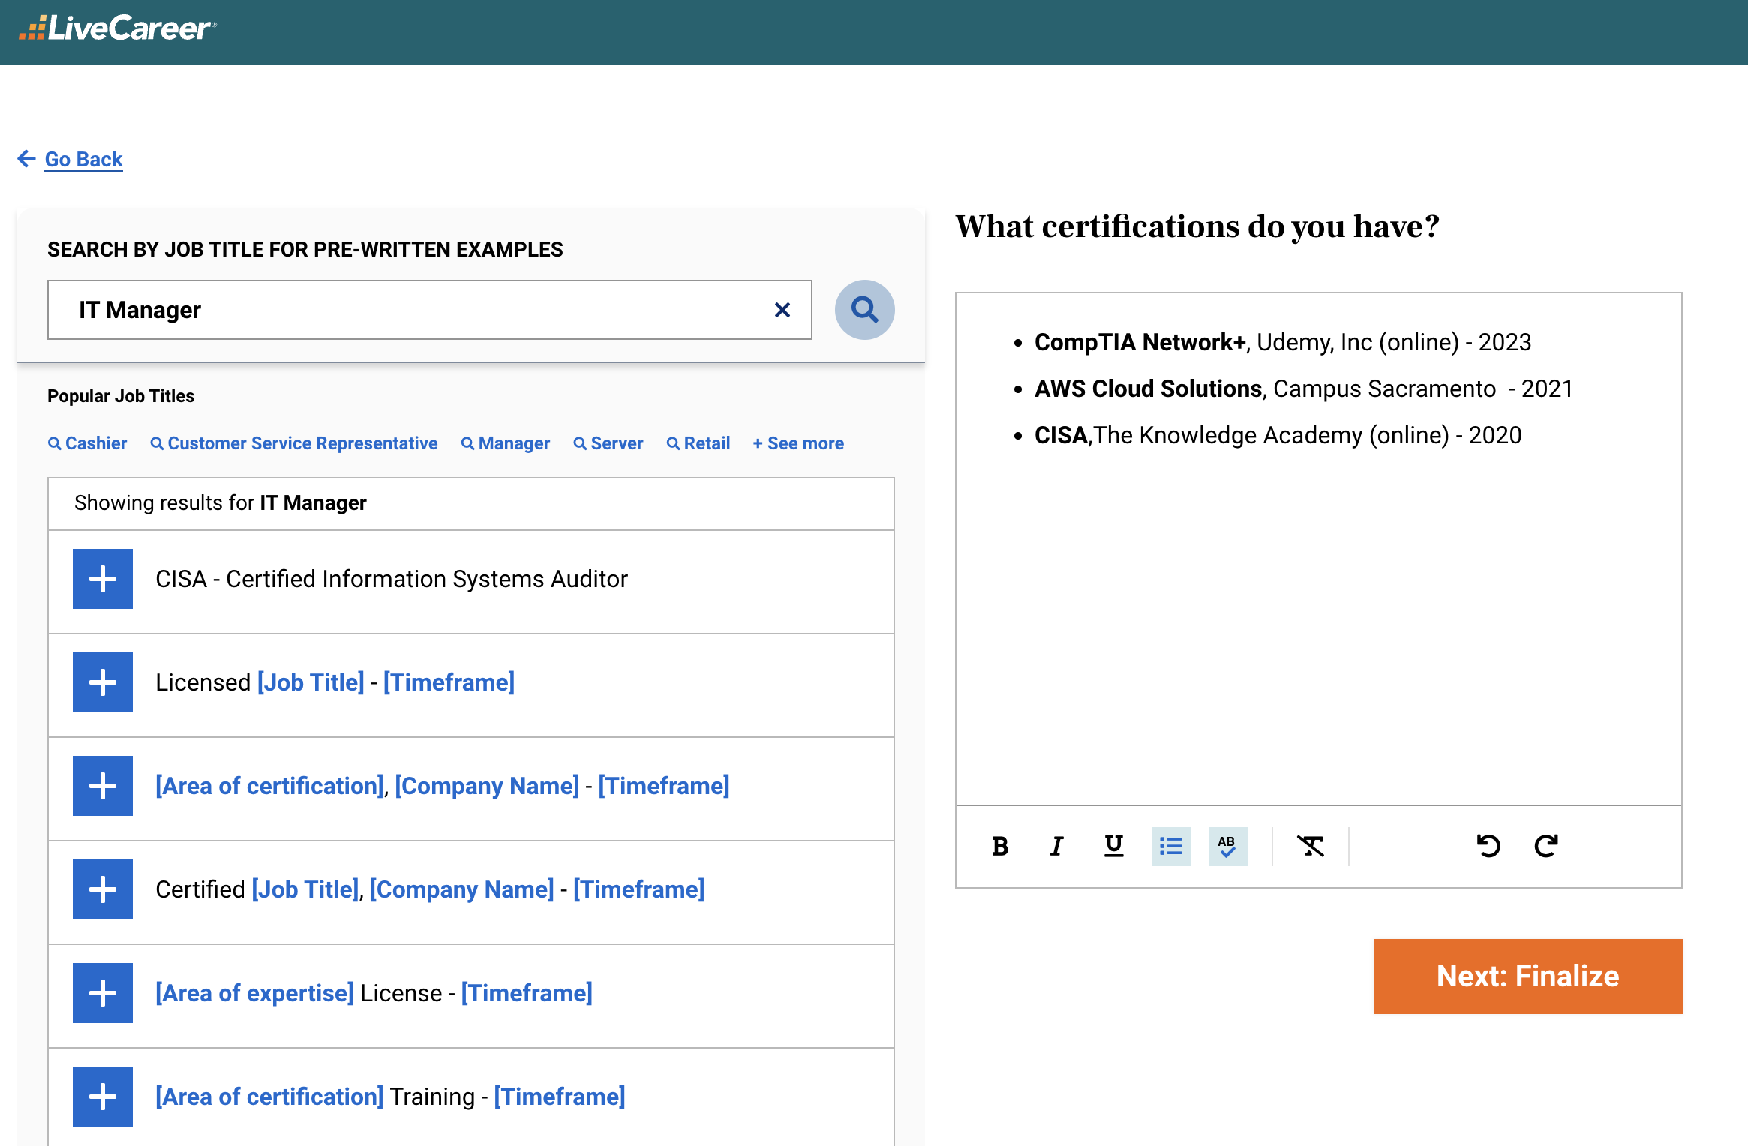Redo the last undone change
Screen dimensions: 1748x1146
pyautogui.click(x=1545, y=847)
